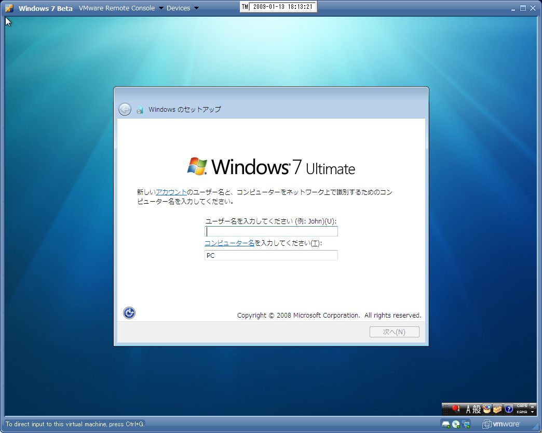This screenshot has height=433, width=542.
Task: Click the network adapter device status icon
Action: click(466, 424)
